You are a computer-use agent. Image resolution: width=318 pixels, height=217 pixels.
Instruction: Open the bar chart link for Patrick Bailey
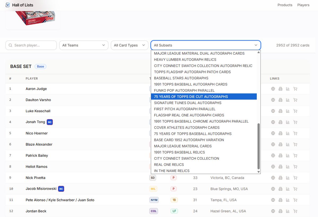coord(288,156)
